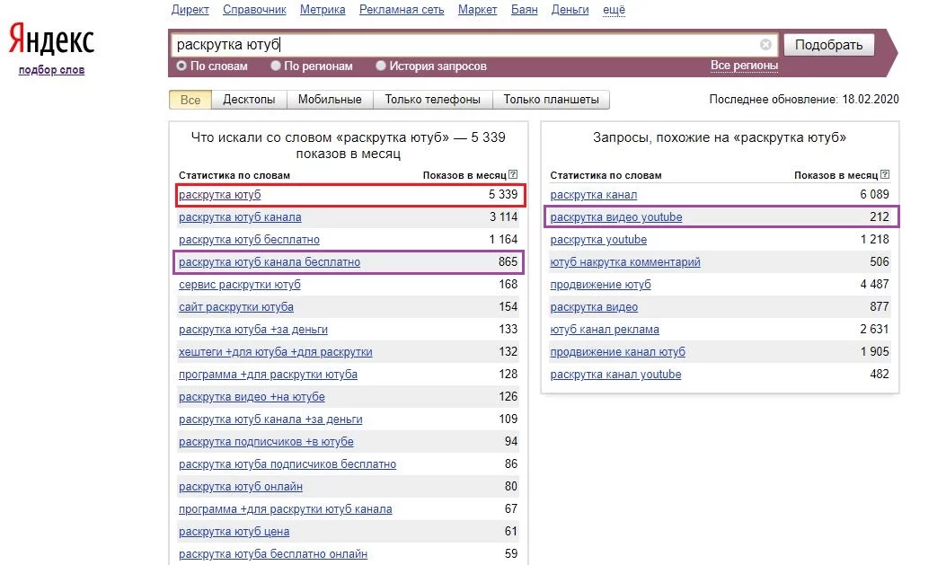946x565 pixels.
Task: Click the 5 339 impressions value
Action: pos(503,195)
